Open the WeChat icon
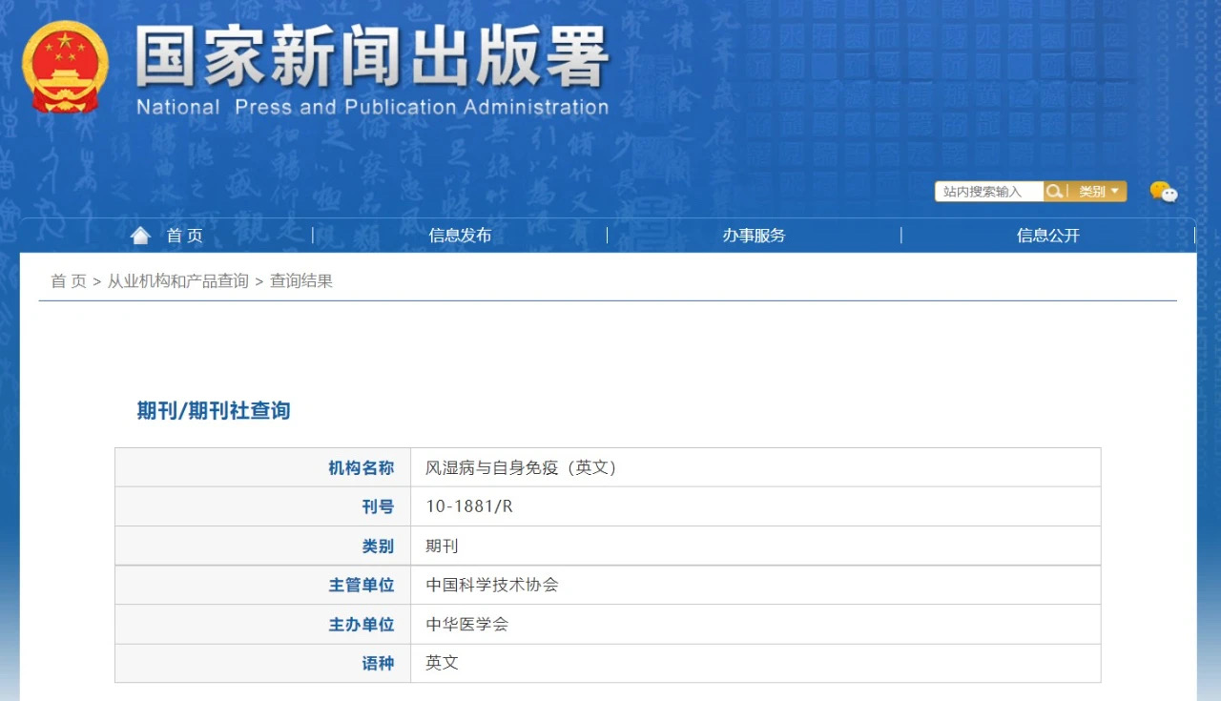Screen dimensions: 1221x701 click(x=1163, y=192)
